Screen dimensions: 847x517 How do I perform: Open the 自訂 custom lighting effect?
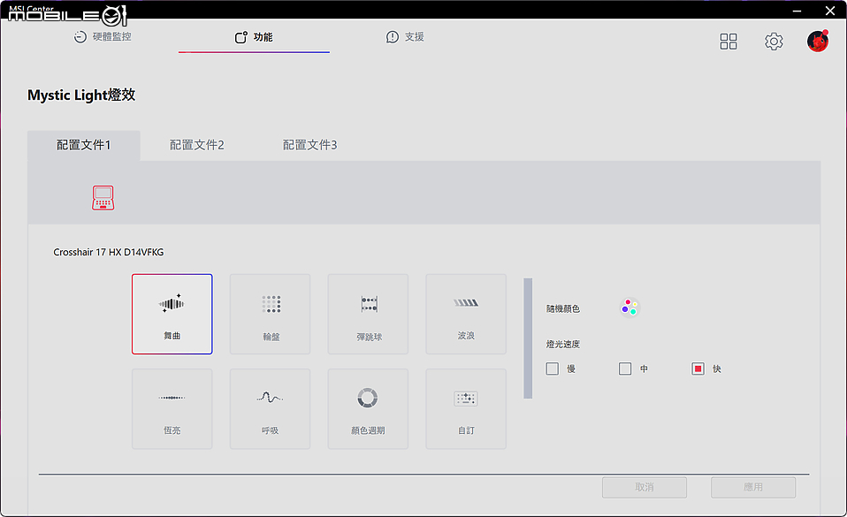tap(466, 409)
